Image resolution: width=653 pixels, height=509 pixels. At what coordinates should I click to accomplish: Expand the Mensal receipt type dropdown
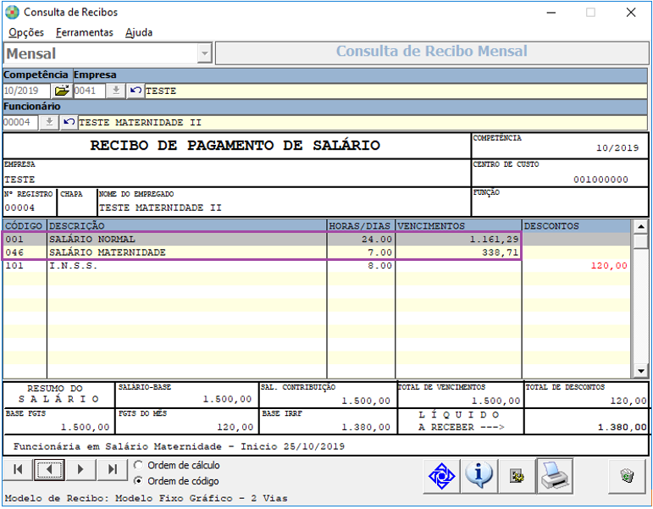click(x=204, y=53)
